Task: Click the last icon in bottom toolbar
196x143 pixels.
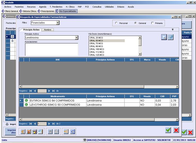Action: pyautogui.click(x=73, y=131)
